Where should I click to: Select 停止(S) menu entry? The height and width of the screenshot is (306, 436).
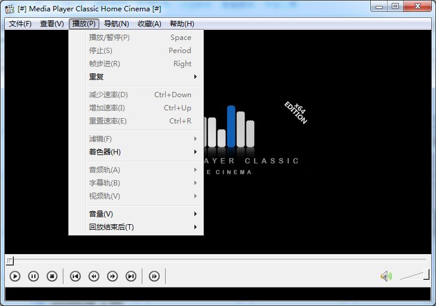coord(136,51)
